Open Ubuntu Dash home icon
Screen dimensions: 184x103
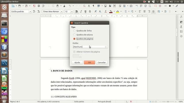pyautogui.click(x=4, y=8)
